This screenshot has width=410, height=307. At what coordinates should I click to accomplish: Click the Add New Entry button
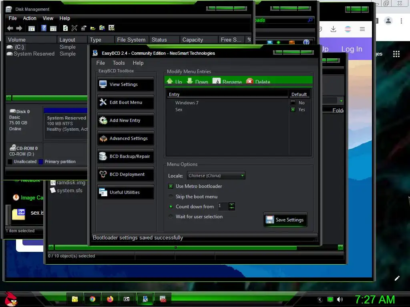(x=125, y=120)
